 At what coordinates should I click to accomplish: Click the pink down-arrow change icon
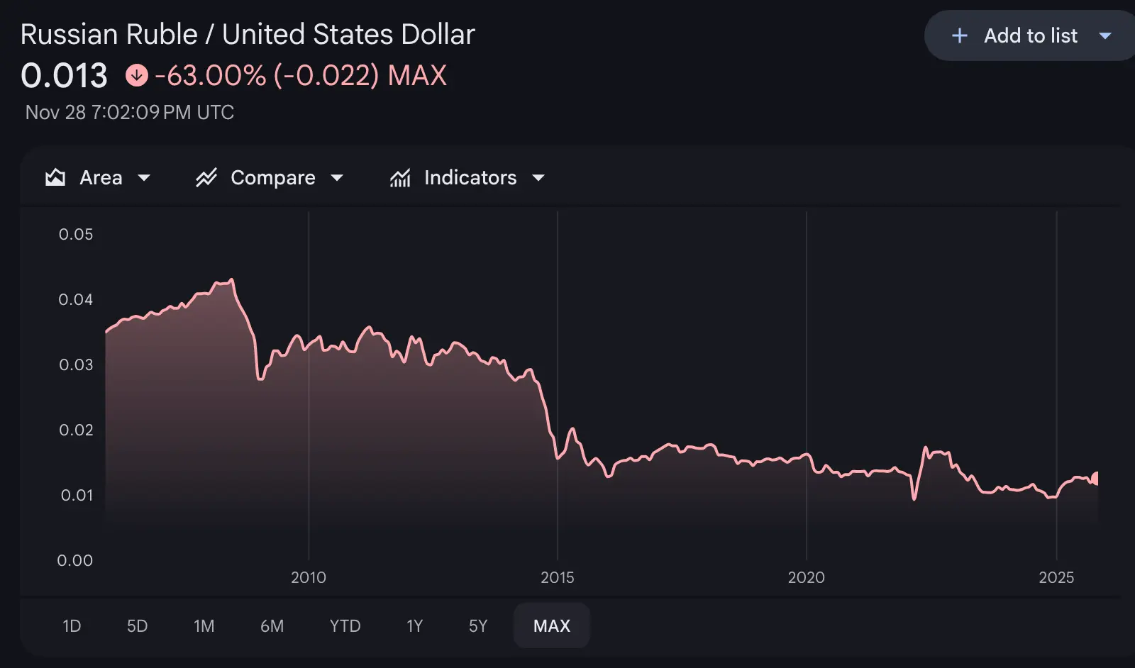click(x=137, y=75)
